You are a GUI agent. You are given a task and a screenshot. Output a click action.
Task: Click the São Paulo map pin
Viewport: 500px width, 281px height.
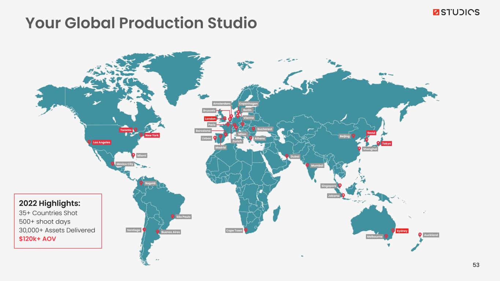(173, 216)
